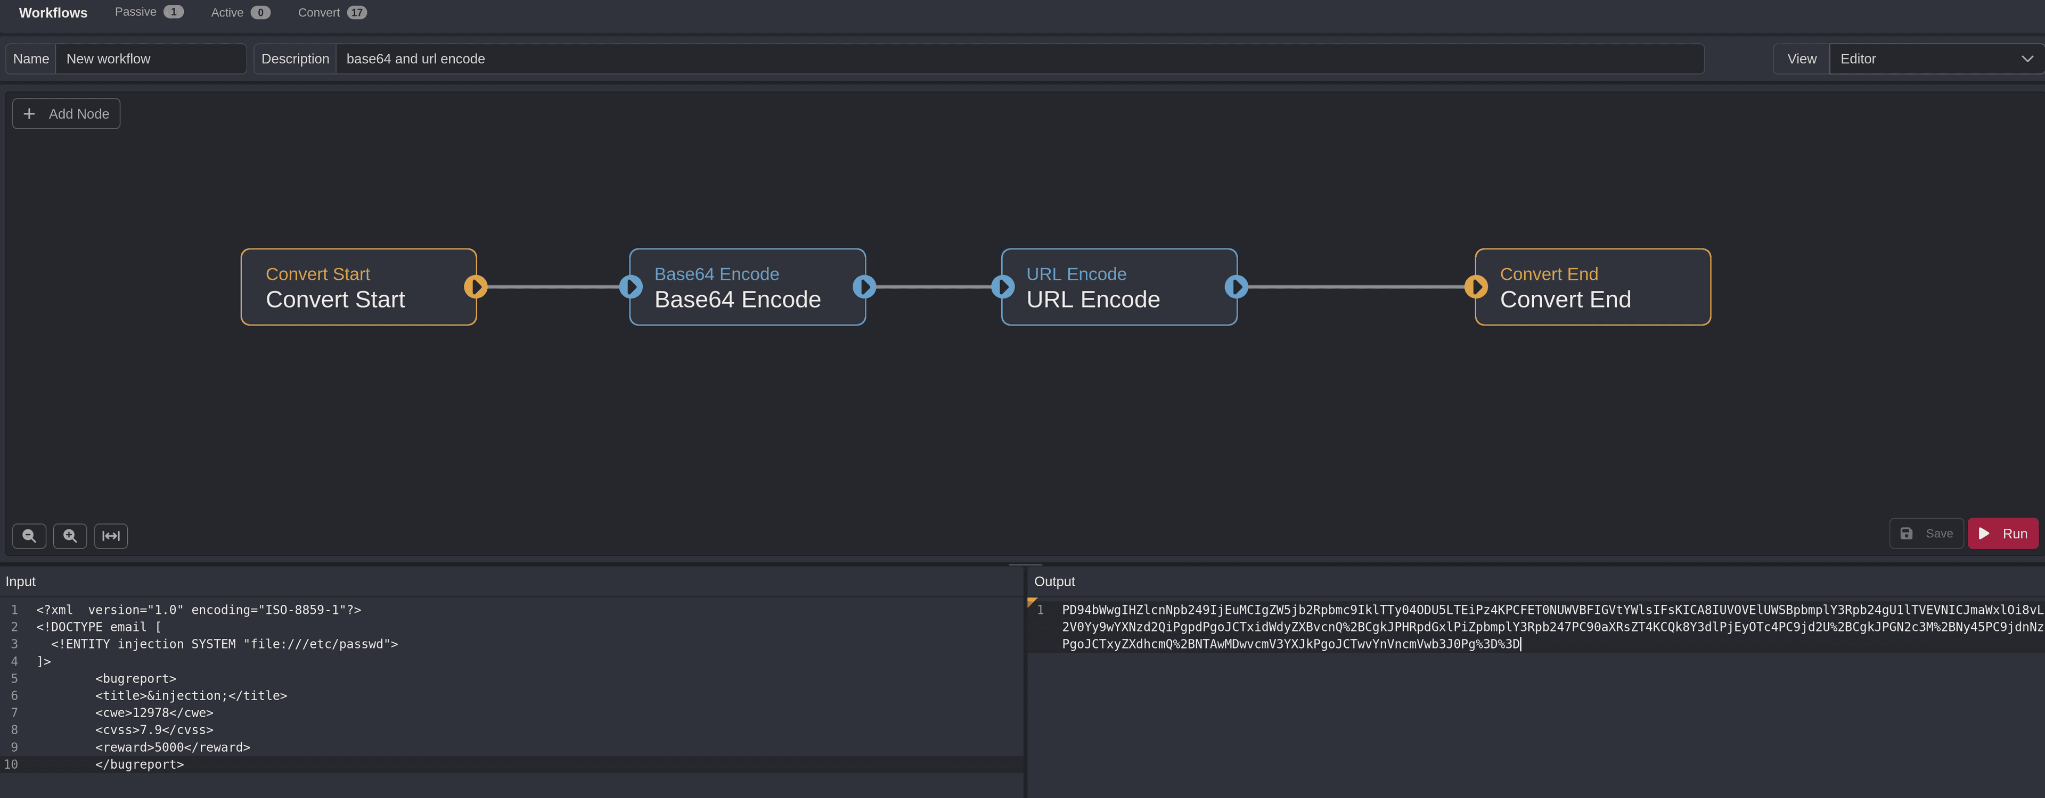Select the zoom in icon in canvas toolbar
This screenshot has width=2045, height=798.
[70, 535]
